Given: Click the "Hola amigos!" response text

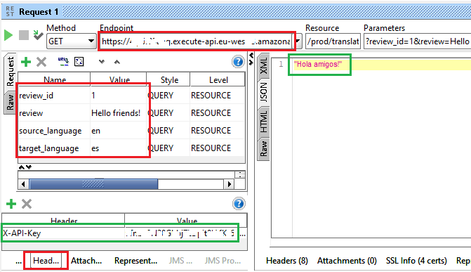Looking at the screenshot, I should point(318,64).
